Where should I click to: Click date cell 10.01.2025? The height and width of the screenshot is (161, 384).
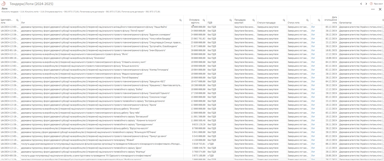click(x=331, y=50)
